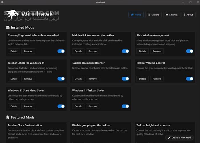Screen dimensions: 200x143
Task: Disable Windows 11 Start Menu Styler toggle
Action: point(61,106)
